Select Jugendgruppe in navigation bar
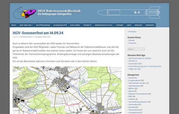Screen dimensions: 179x114 (60, 25)
